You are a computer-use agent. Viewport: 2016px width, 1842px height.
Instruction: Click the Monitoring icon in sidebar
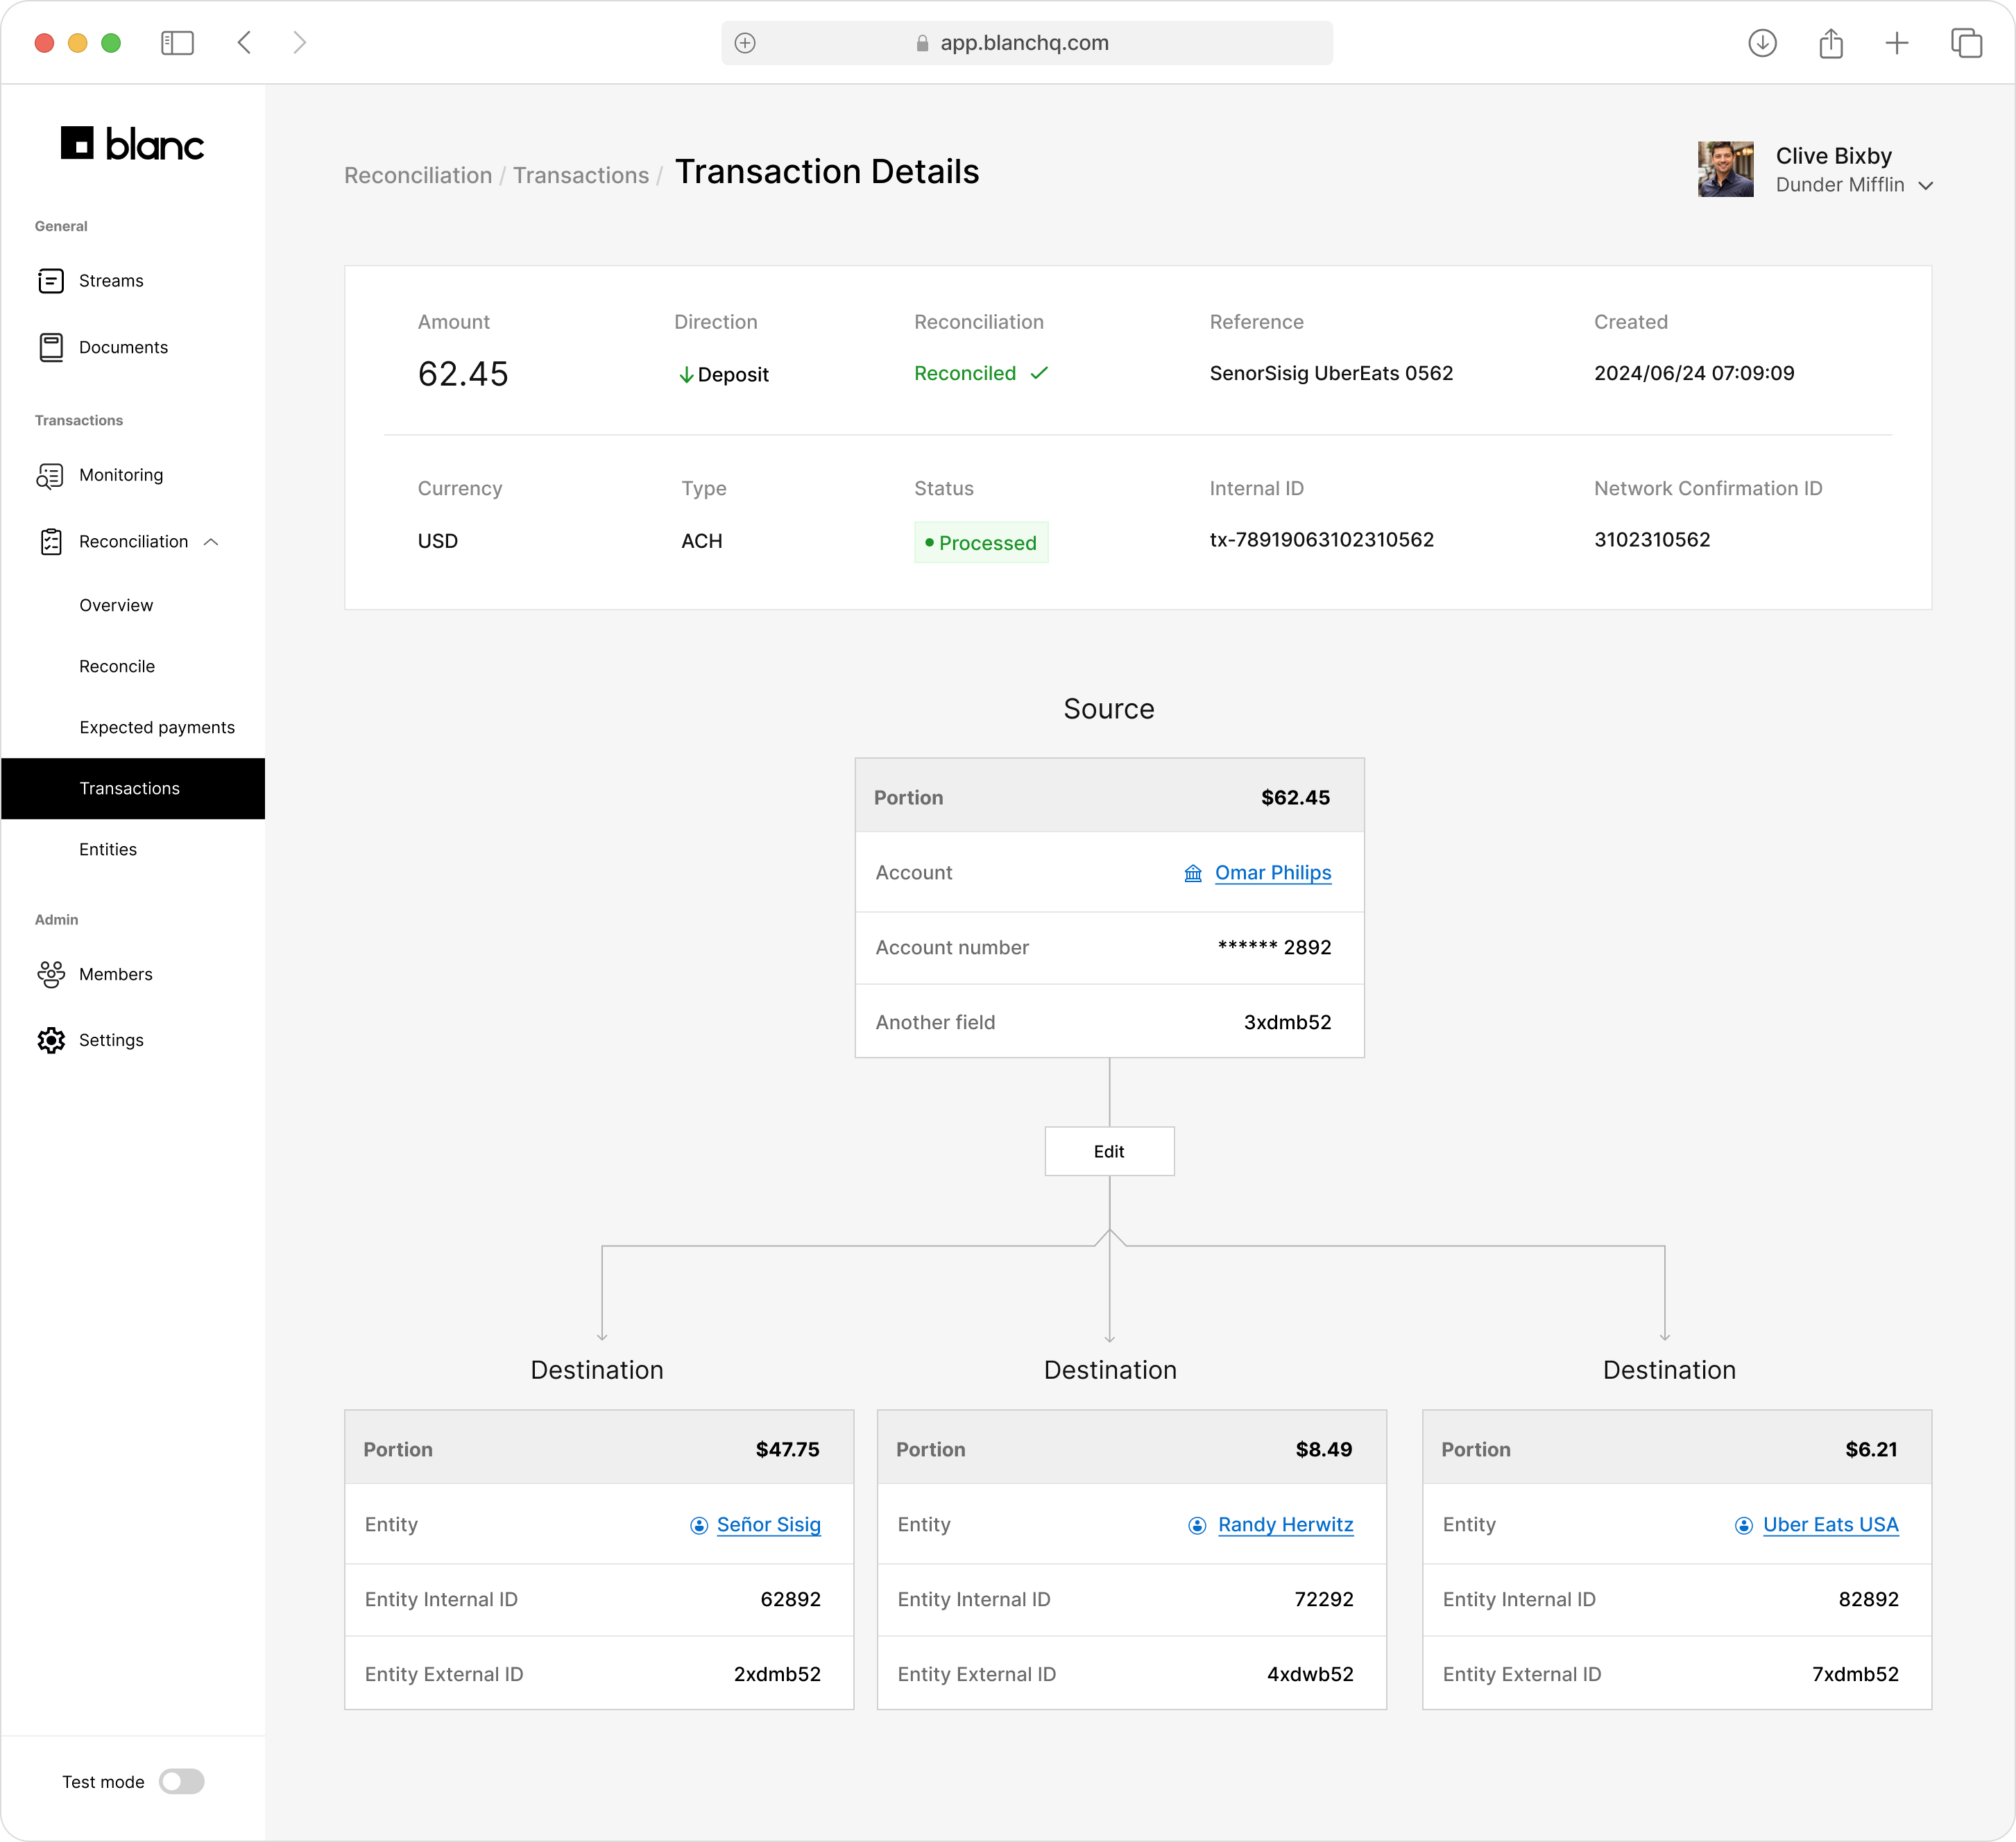[x=50, y=476]
